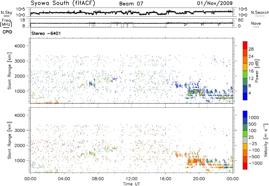Click the '18' frequency axis tick label
The image size is (269, 186).
(23, 20)
